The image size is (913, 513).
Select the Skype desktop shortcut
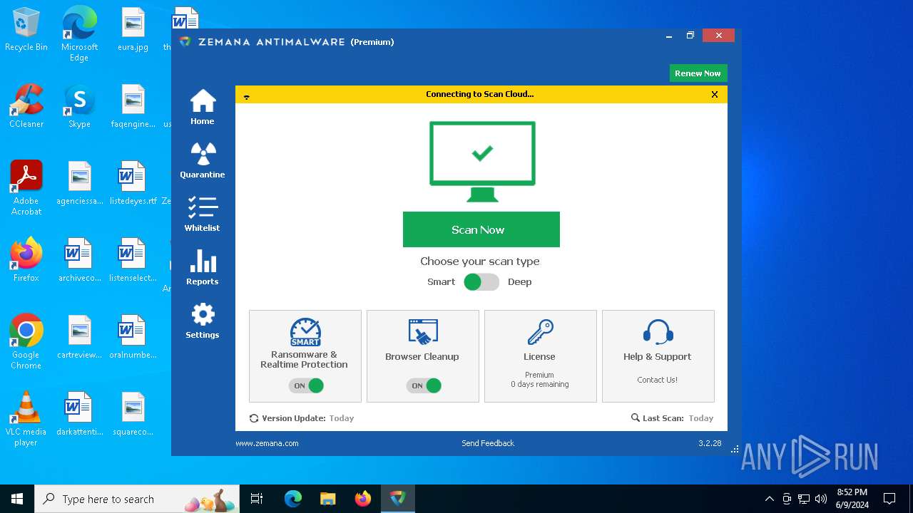79,107
